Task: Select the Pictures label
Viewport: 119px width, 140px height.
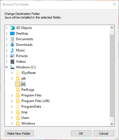Action: [x=22, y=56]
